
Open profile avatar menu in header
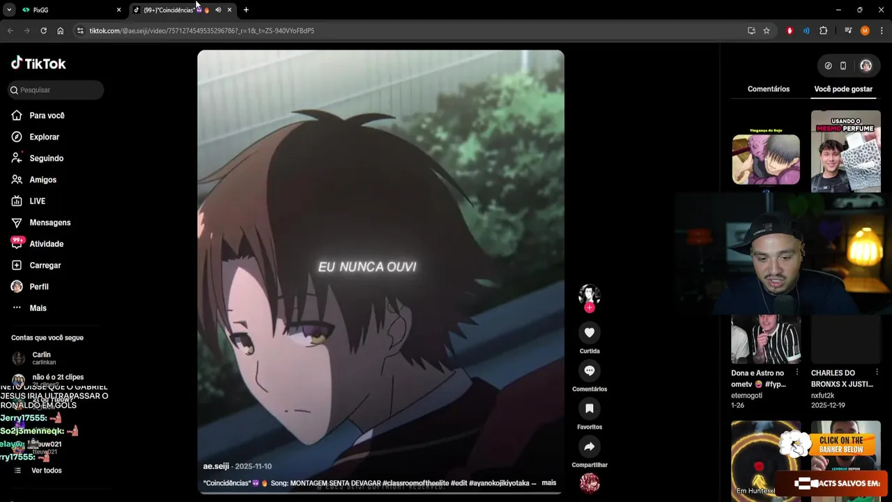click(x=866, y=66)
